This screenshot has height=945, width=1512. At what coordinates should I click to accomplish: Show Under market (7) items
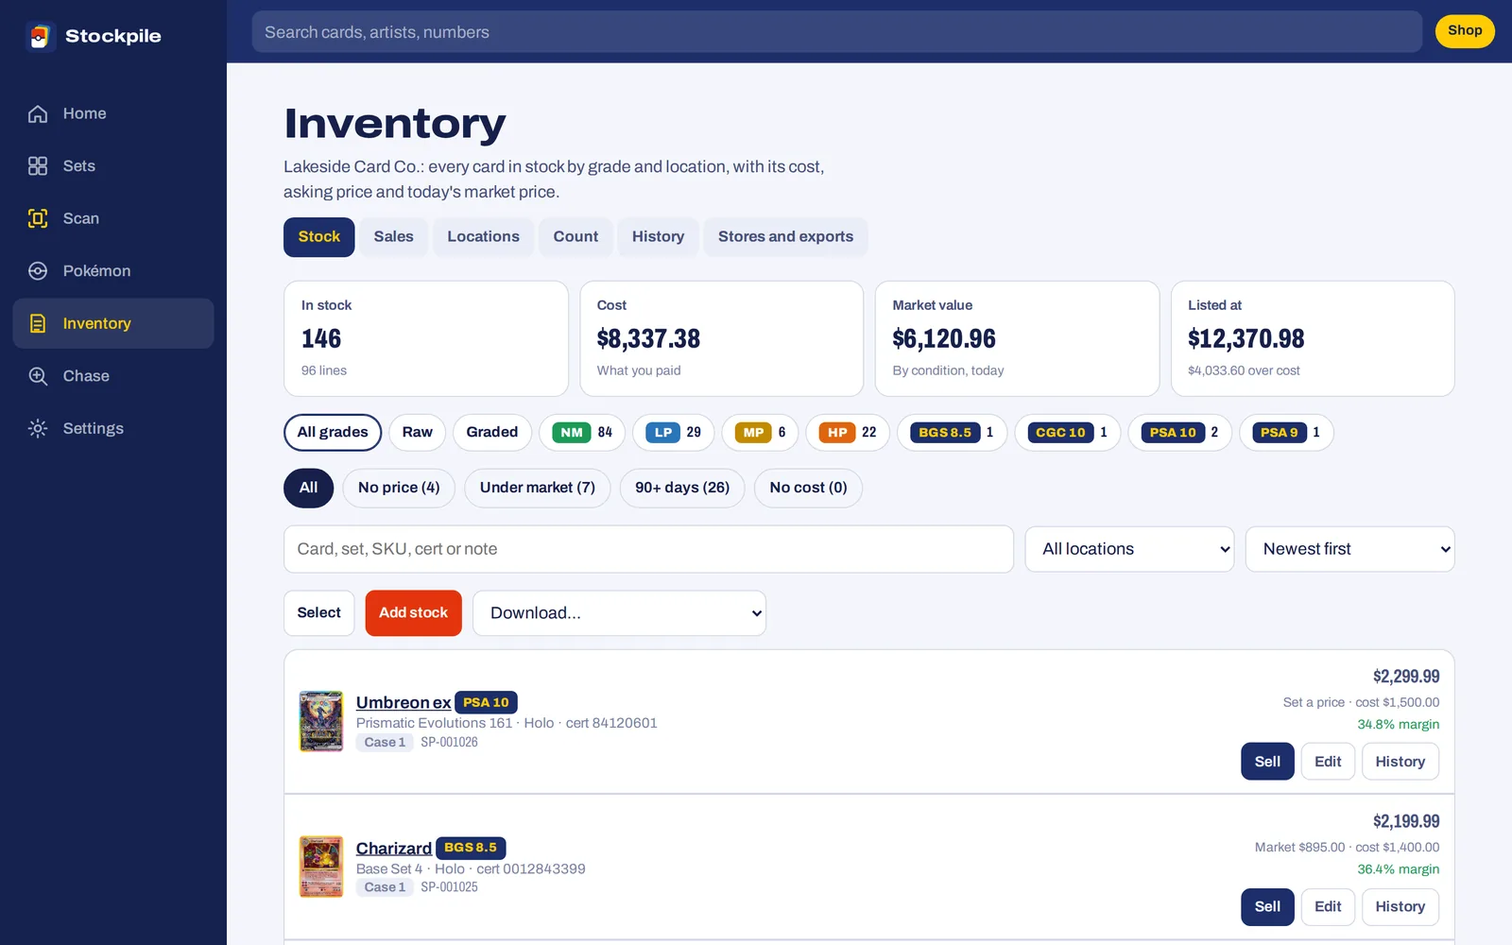click(537, 488)
